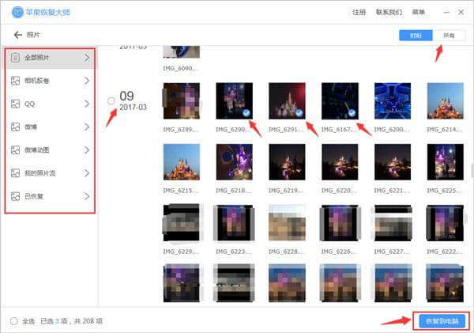Click the QQ picture icon in sidebar

point(15,104)
